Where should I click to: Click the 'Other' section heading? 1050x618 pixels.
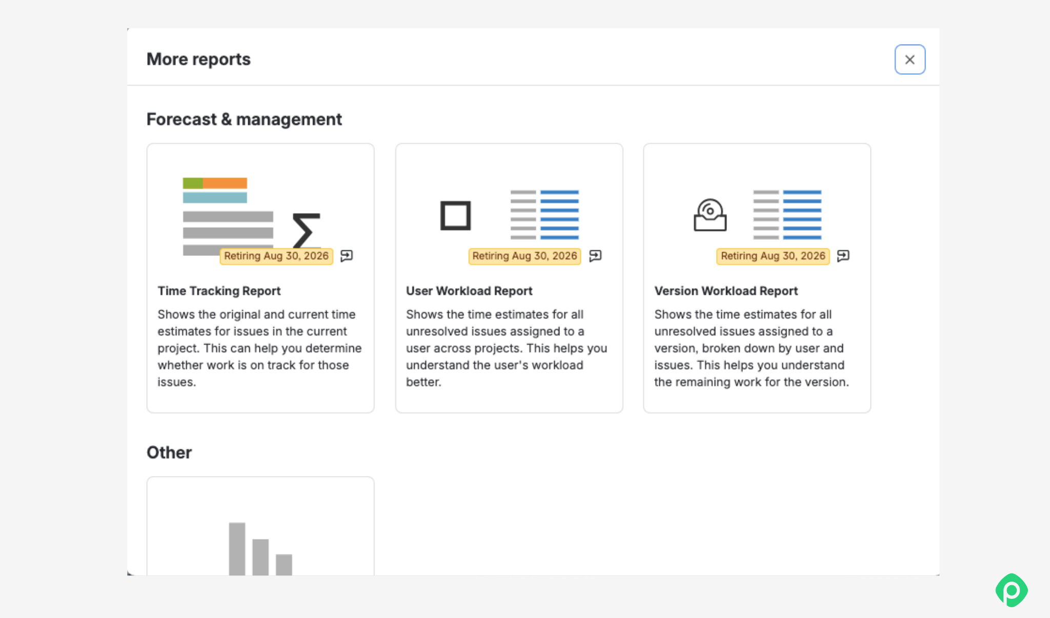point(169,452)
